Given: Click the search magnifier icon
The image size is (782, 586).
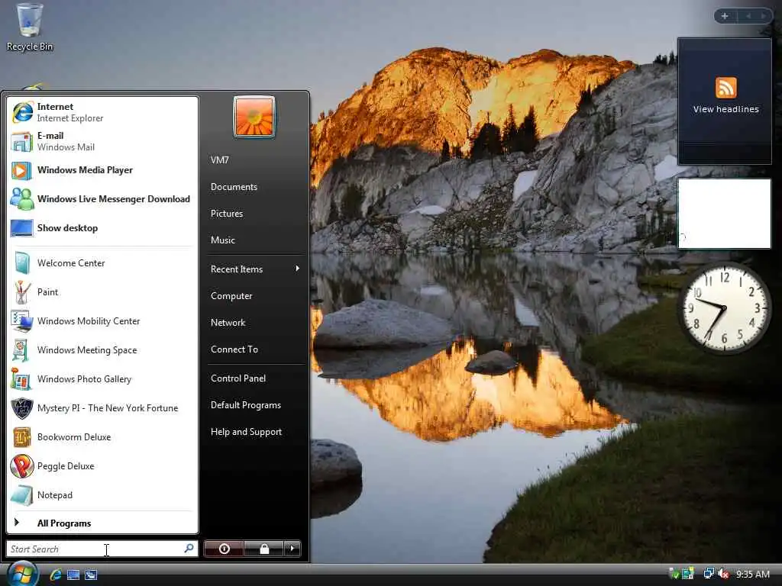Looking at the screenshot, I should [189, 549].
